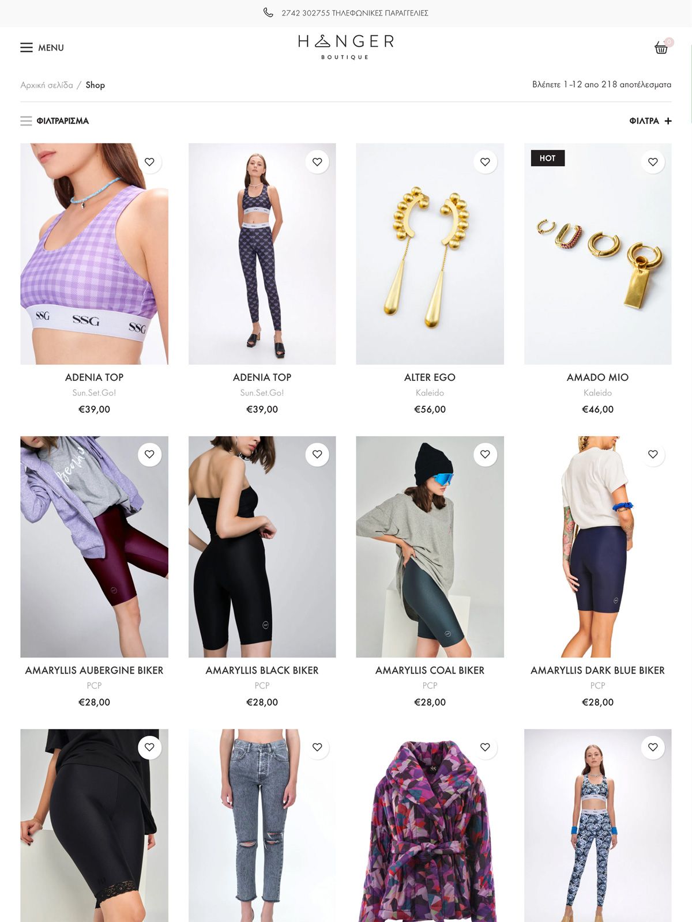Open the purple patterned jacket thumbnail
The height and width of the screenshot is (922, 692).
point(430,826)
